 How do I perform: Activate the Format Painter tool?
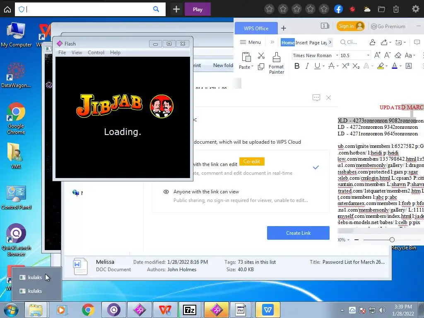pyautogui.click(x=276, y=63)
